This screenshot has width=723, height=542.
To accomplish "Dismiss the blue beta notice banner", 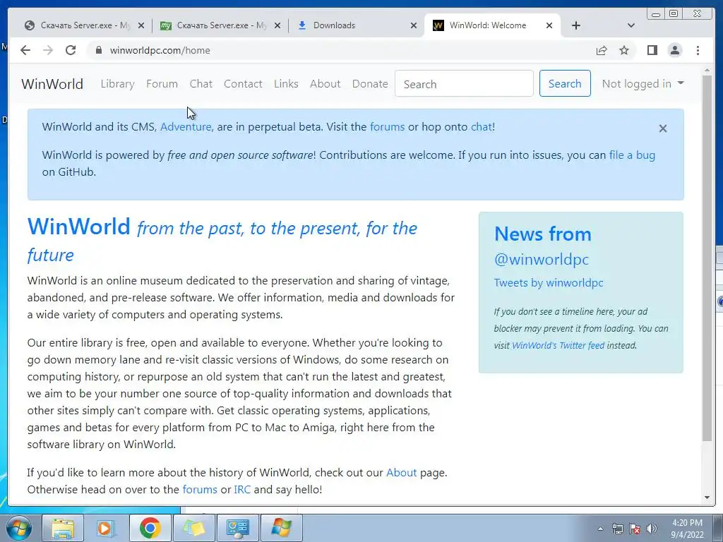I will pos(662,128).
